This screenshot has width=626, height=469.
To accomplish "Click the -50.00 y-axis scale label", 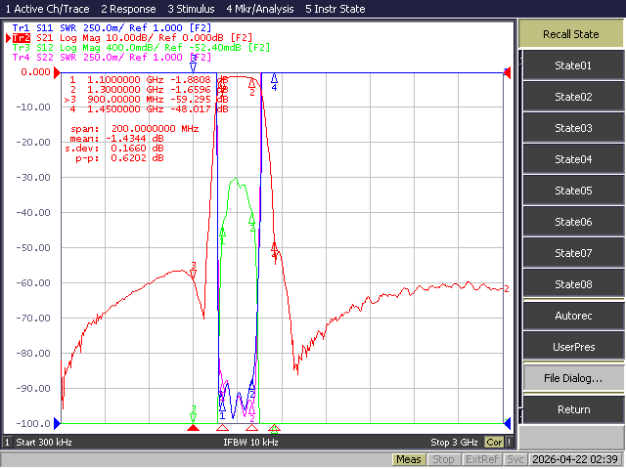I will [x=33, y=247].
